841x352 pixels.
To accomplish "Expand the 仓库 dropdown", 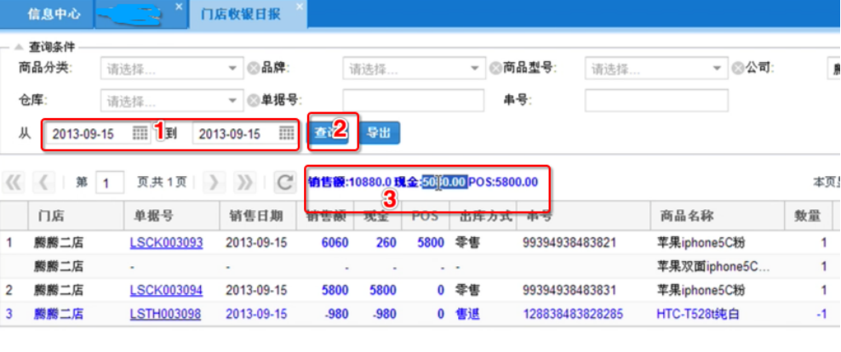I will click(233, 101).
